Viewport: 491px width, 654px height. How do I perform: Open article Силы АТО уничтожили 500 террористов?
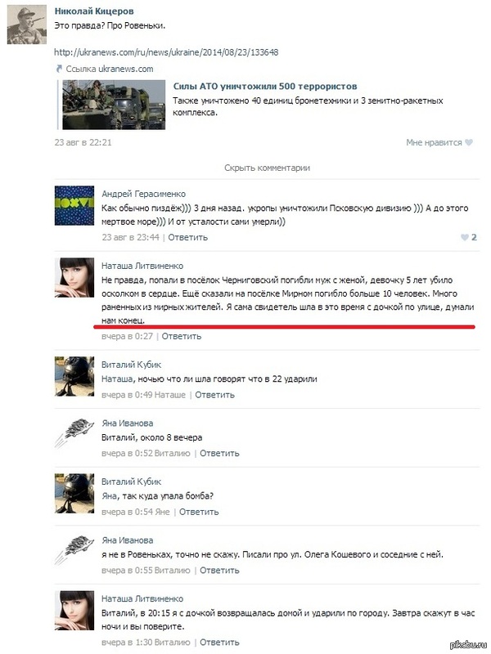click(265, 87)
